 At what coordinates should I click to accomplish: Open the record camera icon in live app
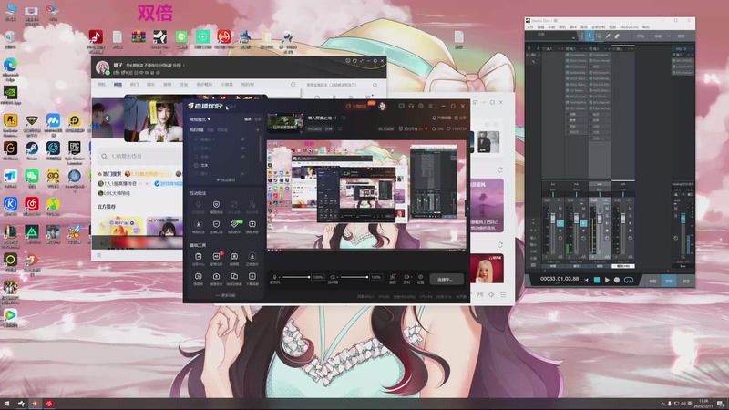(x=406, y=277)
